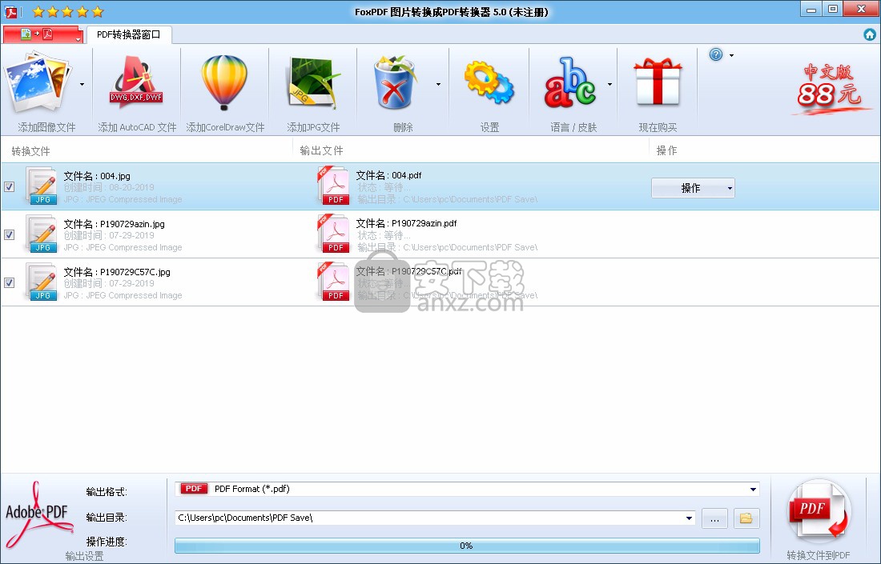This screenshot has width=881, height=564.
Task: Click the PDF icon of 004.pdf
Action: [334, 186]
